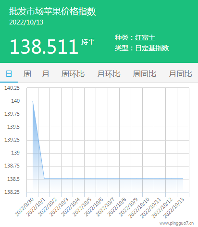The width and height of the screenshot is (198, 227).
Task: Show the 月同比 tab
Action: pyautogui.click(x=180, y=74)
